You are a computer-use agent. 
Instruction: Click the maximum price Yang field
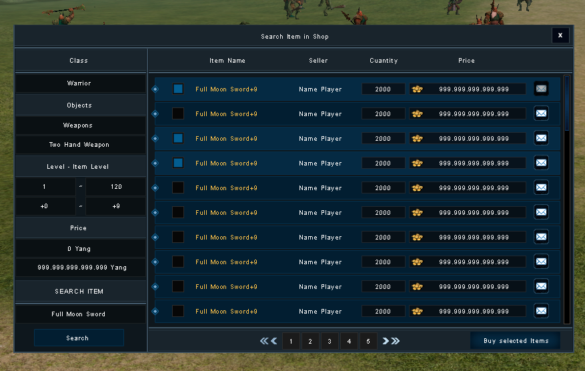coord(81,268)
